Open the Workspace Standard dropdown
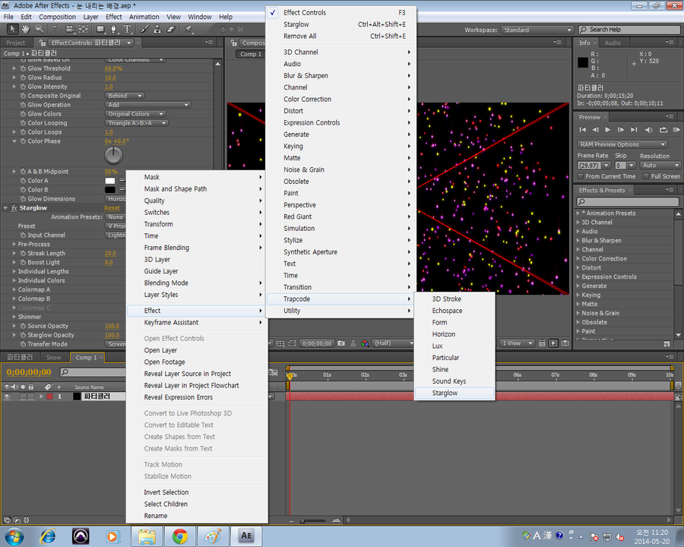 (537, 30)
